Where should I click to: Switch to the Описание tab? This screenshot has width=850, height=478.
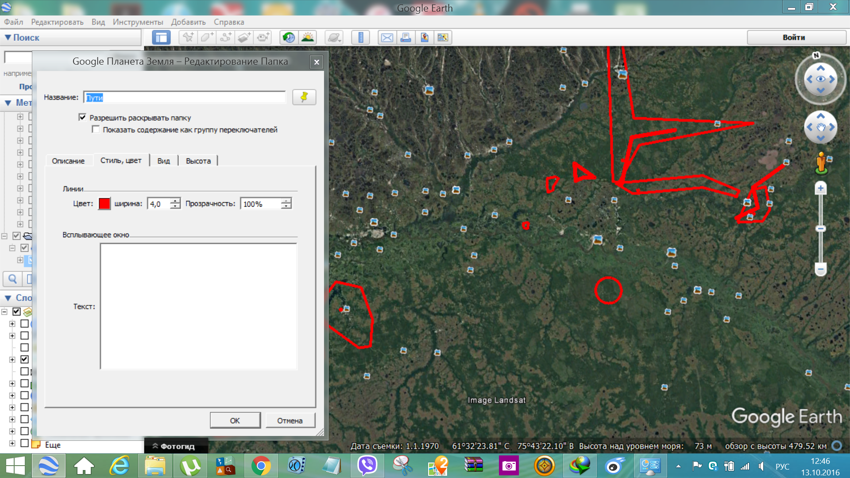point(68,161)
